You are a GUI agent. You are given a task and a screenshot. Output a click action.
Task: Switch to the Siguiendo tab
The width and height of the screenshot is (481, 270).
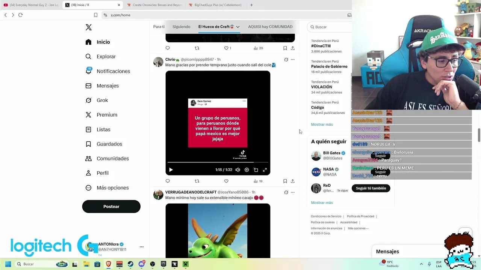coord(182,27)
